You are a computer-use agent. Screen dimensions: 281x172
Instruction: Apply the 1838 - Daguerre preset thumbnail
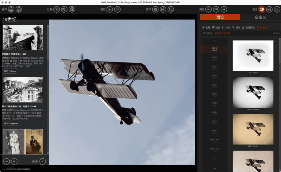[253, 93]
